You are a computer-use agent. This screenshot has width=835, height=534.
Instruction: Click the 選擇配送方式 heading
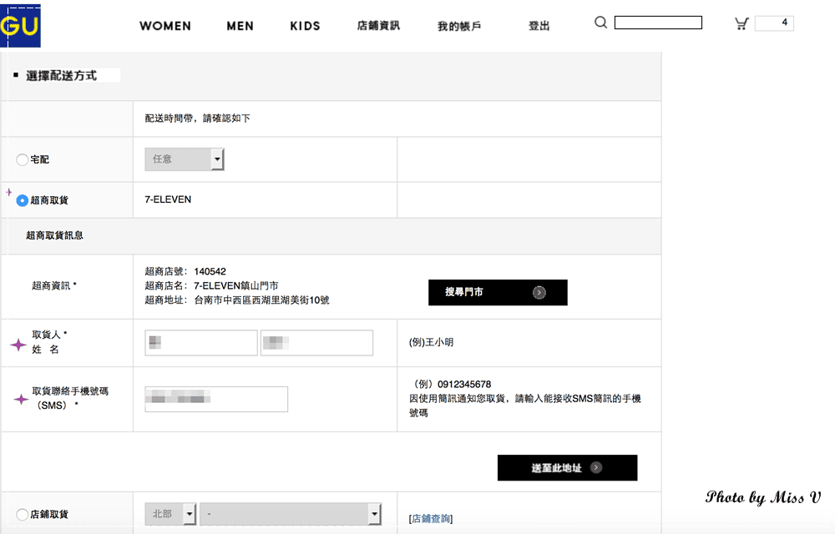pyautogui.click(x=61, y=76)
